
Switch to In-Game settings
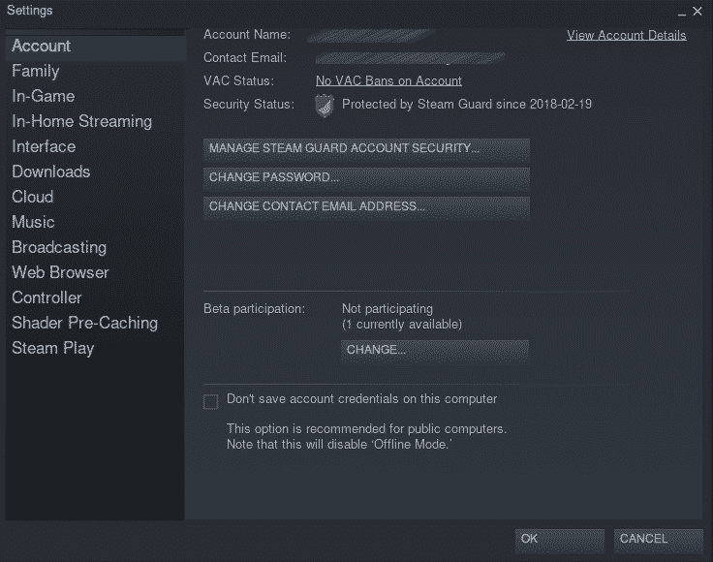(x=43, y=96)
